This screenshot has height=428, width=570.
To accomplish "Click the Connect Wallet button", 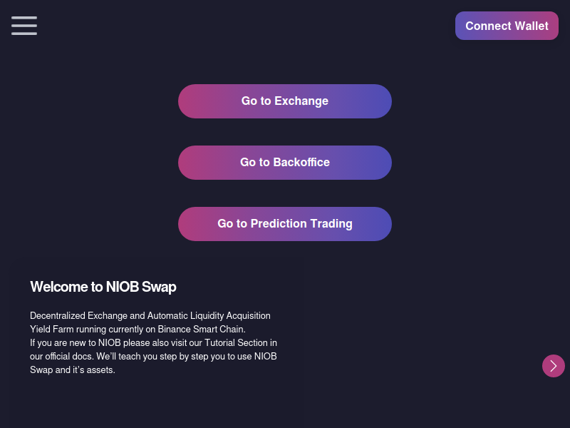I will pyautogui.click(x=507, y=26).
